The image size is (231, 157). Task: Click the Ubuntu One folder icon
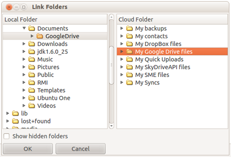(x=31, y=98)
